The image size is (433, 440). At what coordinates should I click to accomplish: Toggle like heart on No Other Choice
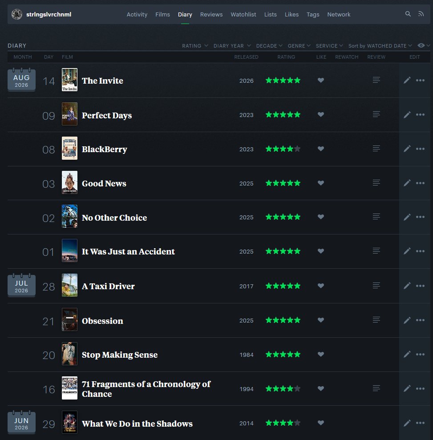tap(321, 217)
